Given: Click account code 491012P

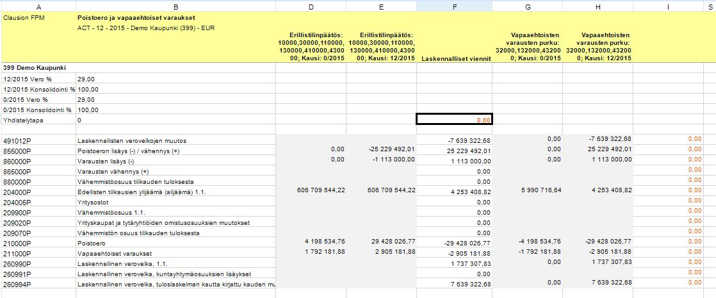Looking at the screenshot, I should 17,140.
